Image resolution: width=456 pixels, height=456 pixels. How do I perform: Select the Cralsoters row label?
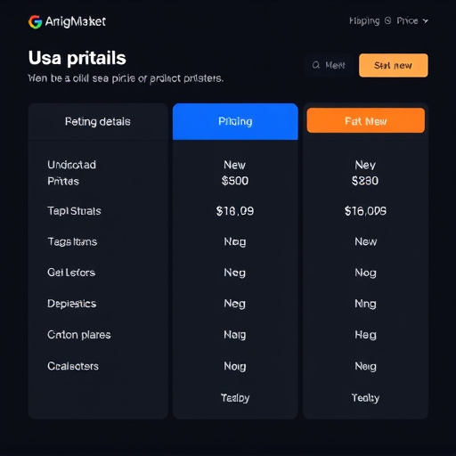coord(73,366)
